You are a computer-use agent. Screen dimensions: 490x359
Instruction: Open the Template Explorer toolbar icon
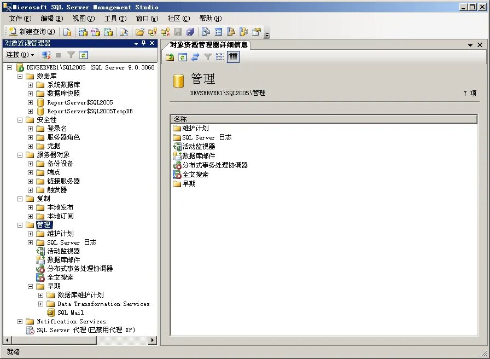point(243,32)
